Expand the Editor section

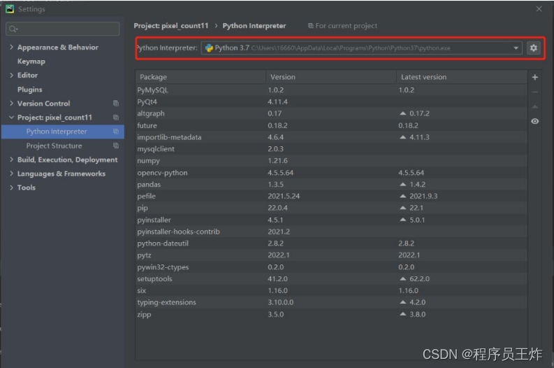tap(11, 75)
